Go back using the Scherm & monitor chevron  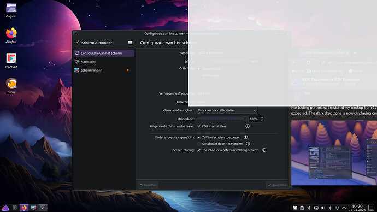click(78, 43)
